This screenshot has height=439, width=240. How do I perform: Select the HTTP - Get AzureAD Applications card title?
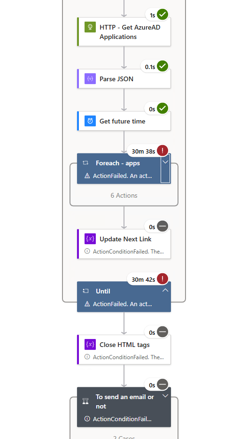tap(130, 32)
